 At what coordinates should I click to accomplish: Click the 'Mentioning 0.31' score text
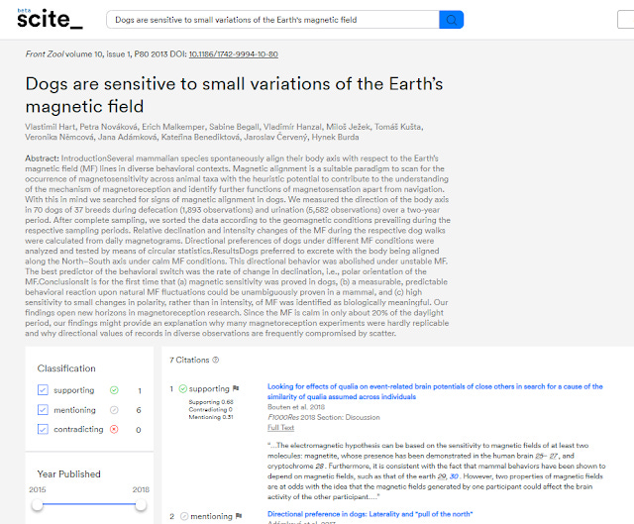[x=211, y=417]
